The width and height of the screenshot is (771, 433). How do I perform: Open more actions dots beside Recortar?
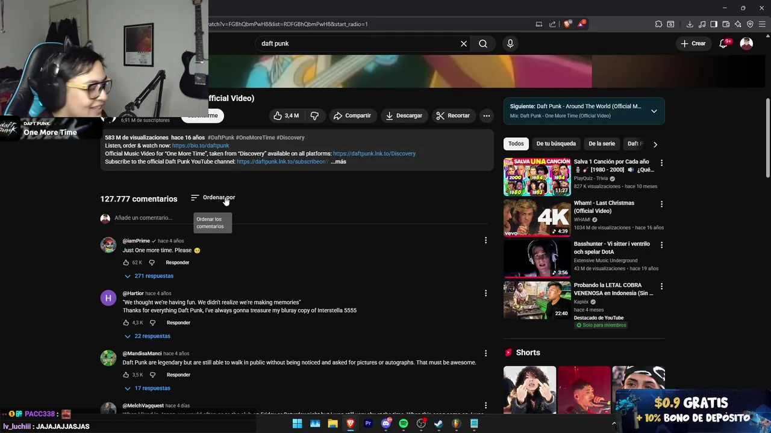coord(486,115)
